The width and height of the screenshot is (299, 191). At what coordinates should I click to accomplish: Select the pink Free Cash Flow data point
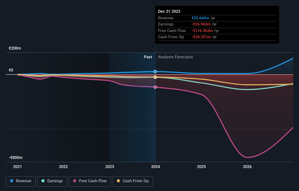tap(155, 87)
